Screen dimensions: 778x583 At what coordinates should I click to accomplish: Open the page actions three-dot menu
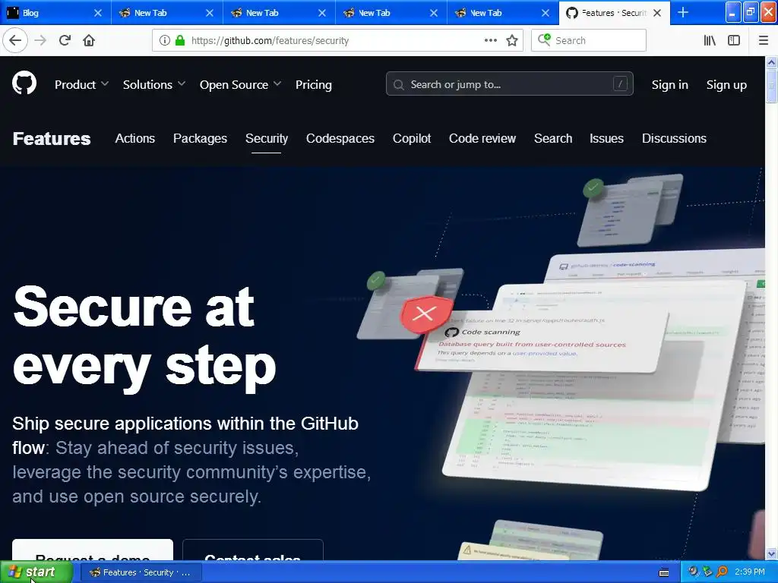point(490,40)
